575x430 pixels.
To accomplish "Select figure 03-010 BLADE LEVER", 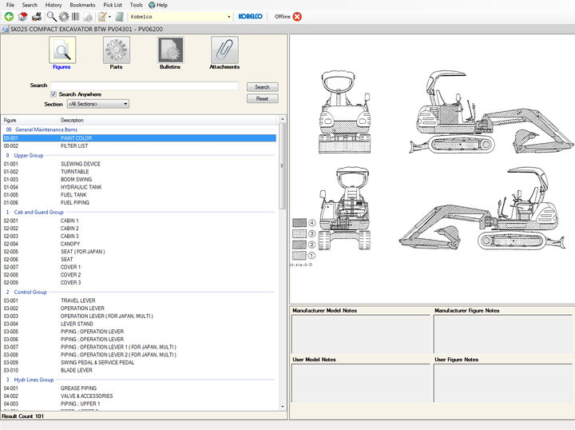I will click(x=139, y=370).
